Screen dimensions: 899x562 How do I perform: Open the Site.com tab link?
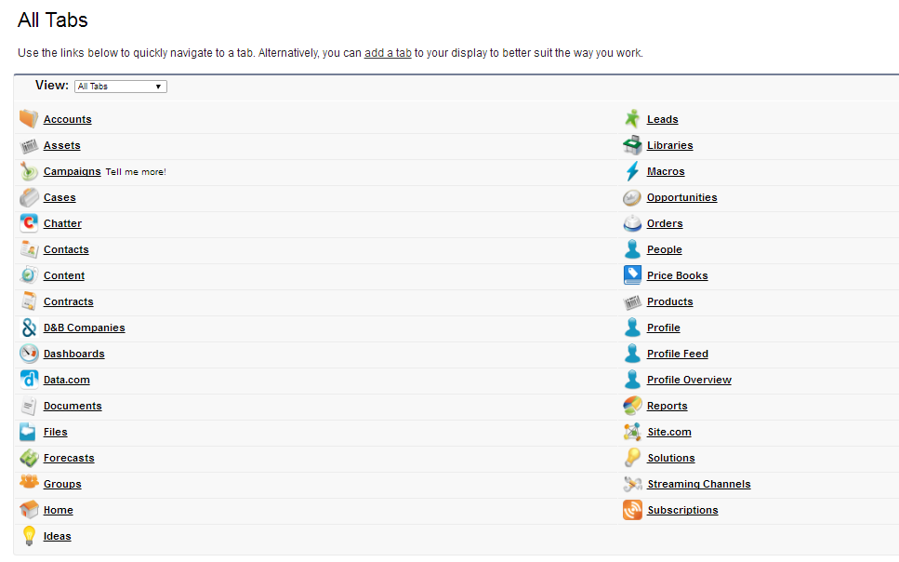668,432
